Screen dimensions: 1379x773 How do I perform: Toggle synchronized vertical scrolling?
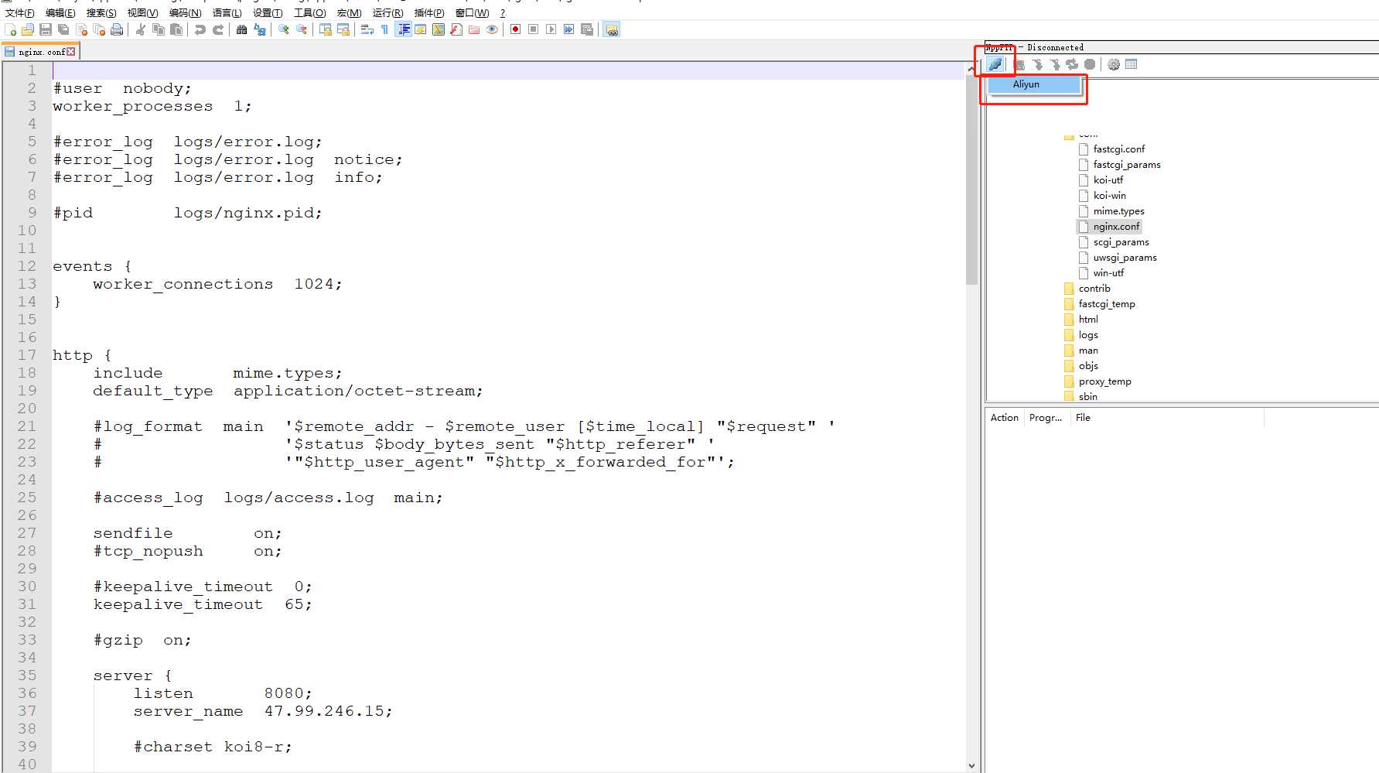point(326,29)
